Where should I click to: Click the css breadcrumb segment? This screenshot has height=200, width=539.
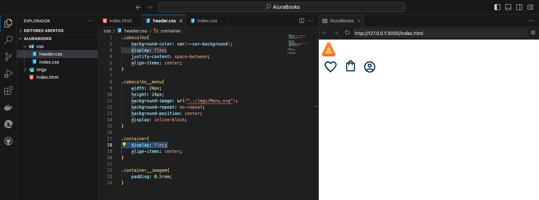point(107,31)
